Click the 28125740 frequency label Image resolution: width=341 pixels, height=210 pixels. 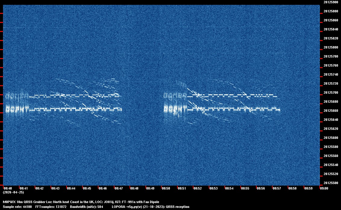click(331, 74)
